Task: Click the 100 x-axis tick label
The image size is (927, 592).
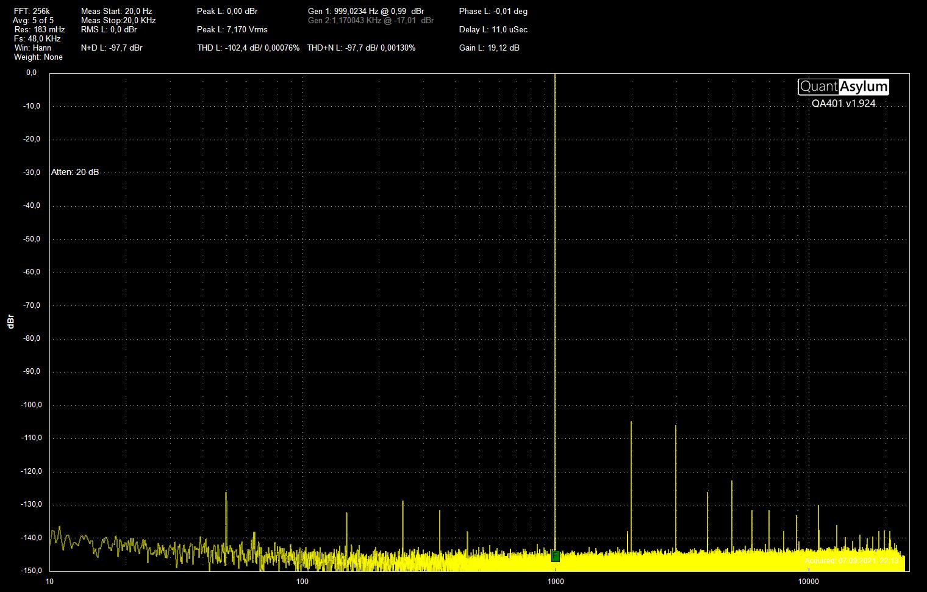Action: (302, 580)
